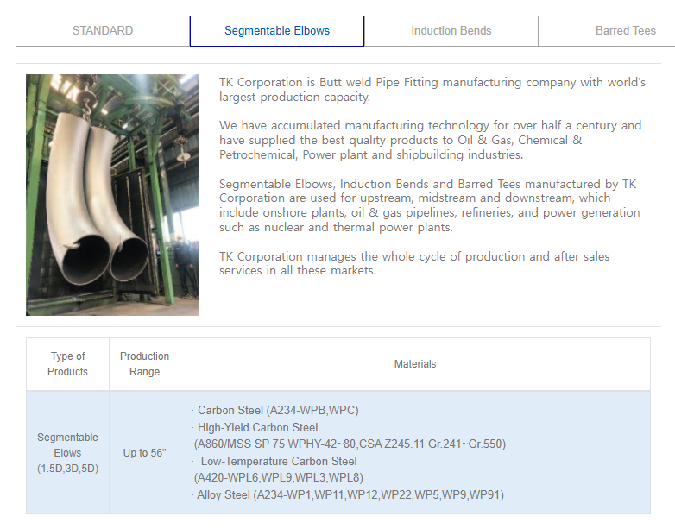Viewport: 675px width, 529px height.
Task: Click the paragraph about world's largest production capacity
Action: [x=432, y=90]
